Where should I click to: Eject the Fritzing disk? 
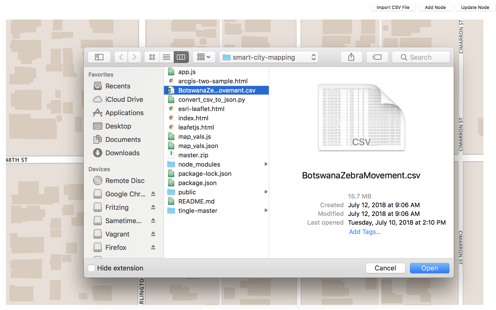pos(153,207)
